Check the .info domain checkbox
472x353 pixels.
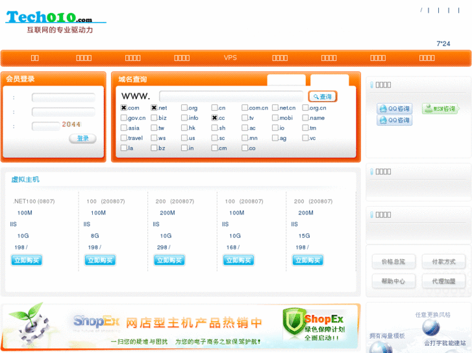click(184, 118)
